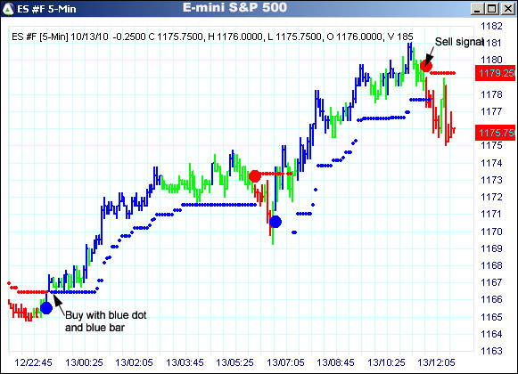This screenshot has width=518, height=374.
Task: Click the red sell signal dot near 1179.5
Action: 426,66
